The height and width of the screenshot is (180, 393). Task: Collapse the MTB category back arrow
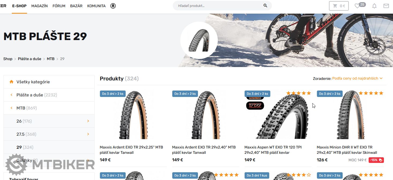[12, 108]
